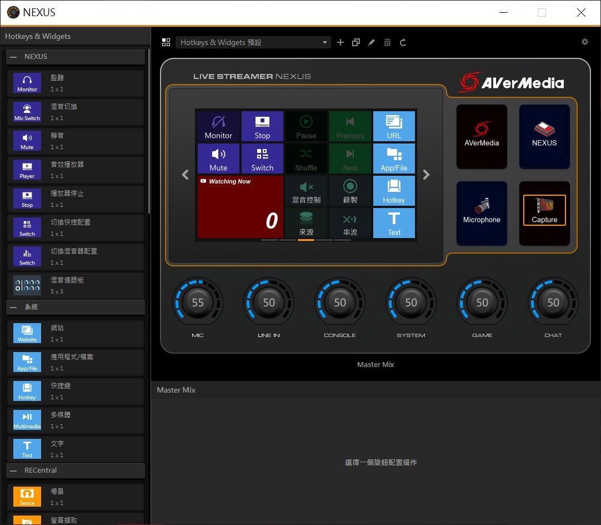Click the App/File tile on device screen
The height and width of the screenshot is (525, 601).
coord(394,159)
